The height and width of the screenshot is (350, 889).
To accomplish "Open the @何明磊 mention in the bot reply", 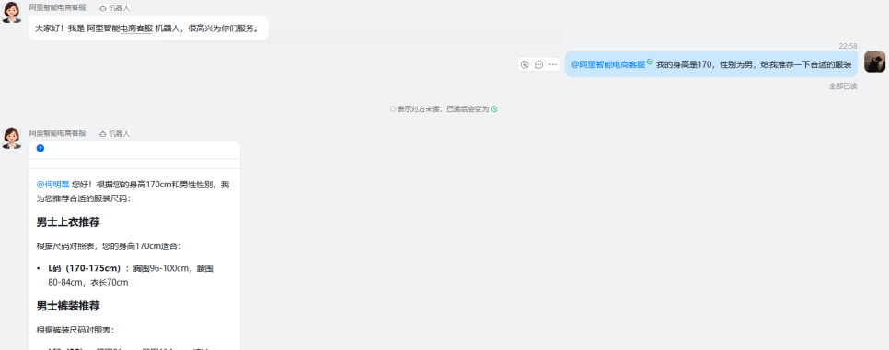I will (x=53, y=185).
